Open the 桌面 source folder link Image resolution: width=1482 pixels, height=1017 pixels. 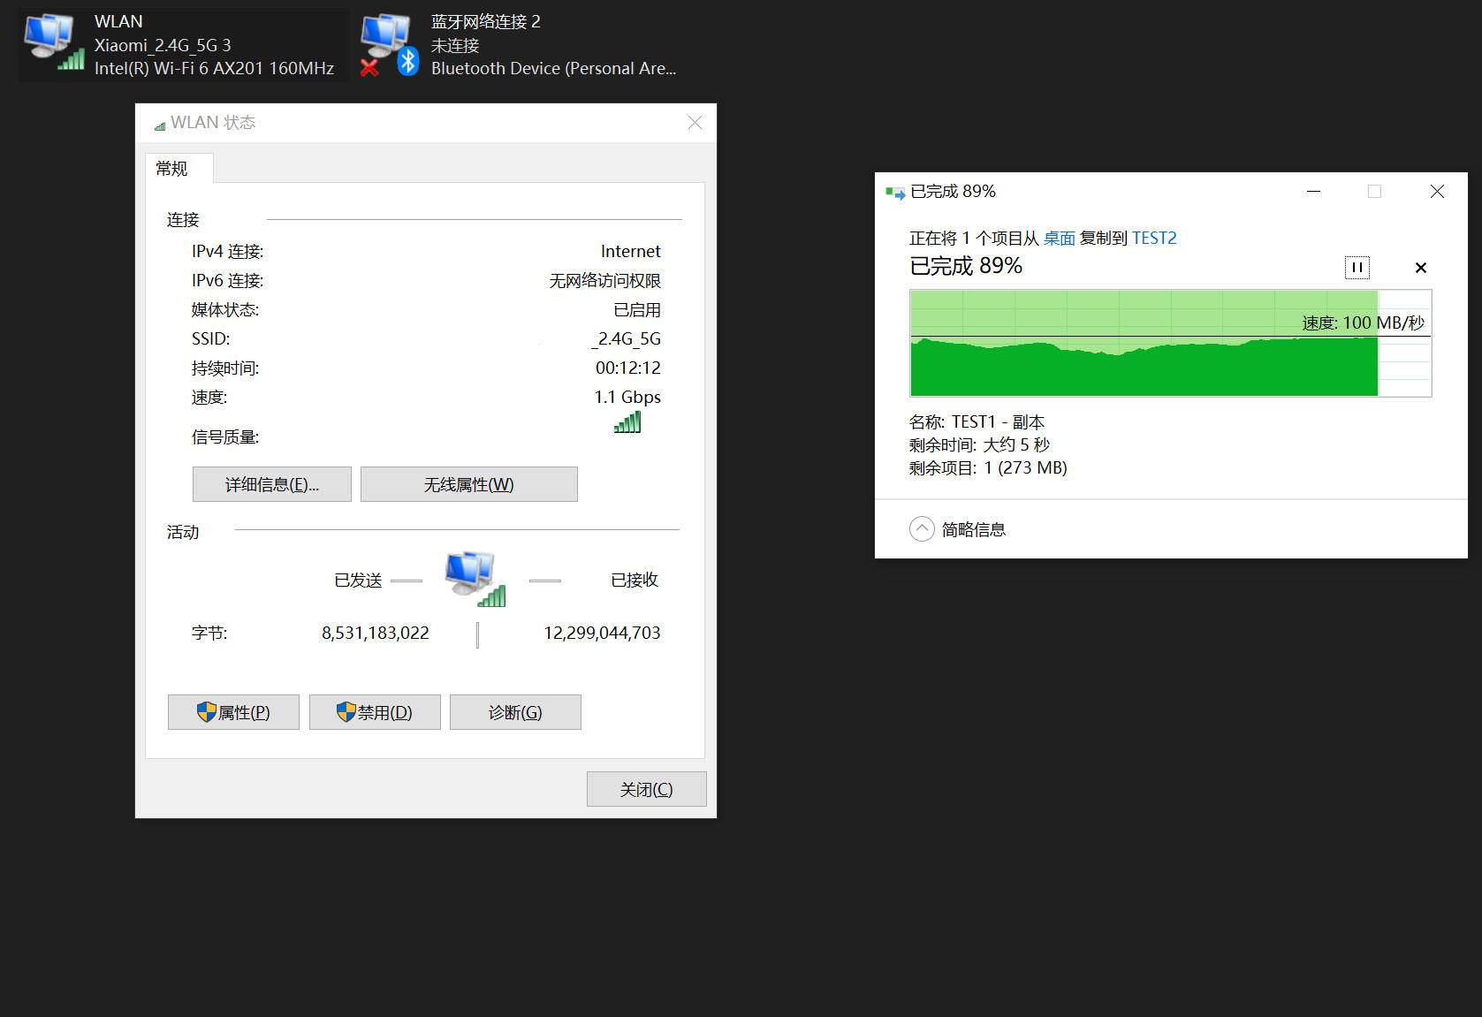click(1059, 238)
